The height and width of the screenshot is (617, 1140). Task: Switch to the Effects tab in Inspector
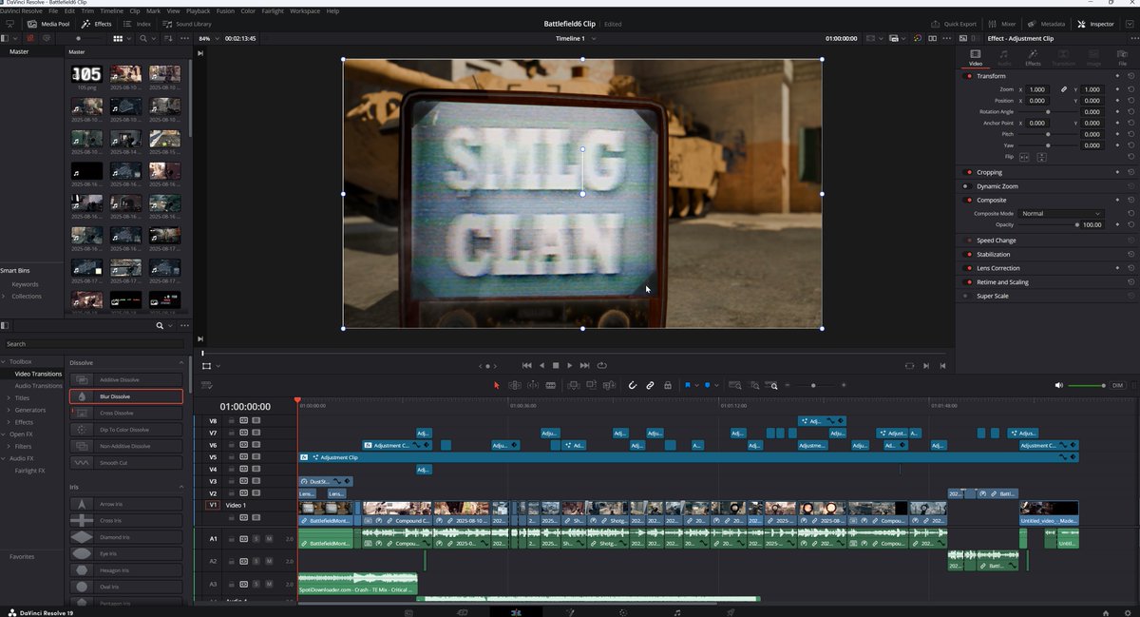(1033, 59)
